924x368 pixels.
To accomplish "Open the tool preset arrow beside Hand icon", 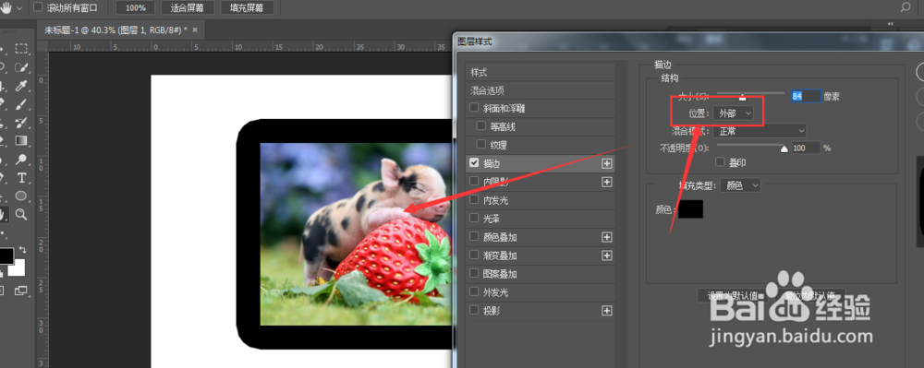I will pyautogui.click(x=20, y=8).
